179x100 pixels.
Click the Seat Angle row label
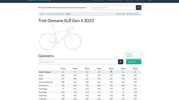tap(43, 92)
